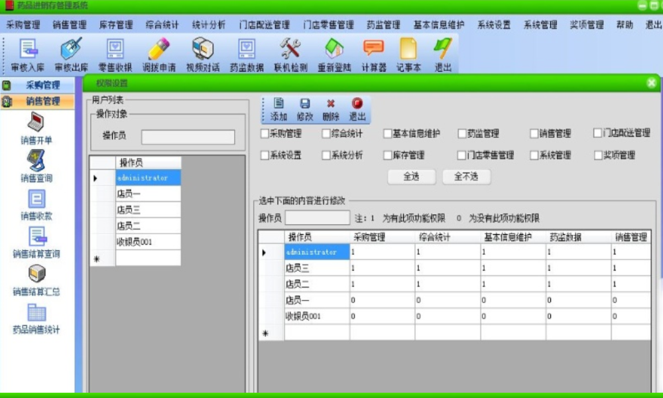The height and width of the screenshot is (398, 663).
Task: Open the 审核入库 toolbar icon
Action: coord(28,55)
